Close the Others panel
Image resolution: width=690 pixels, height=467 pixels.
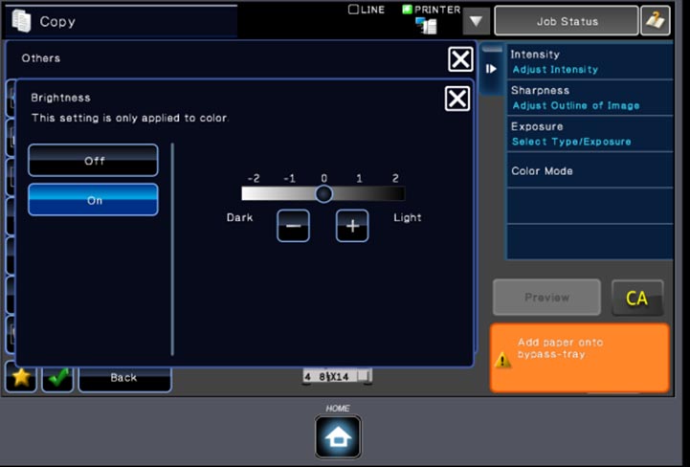click(460, 59)
